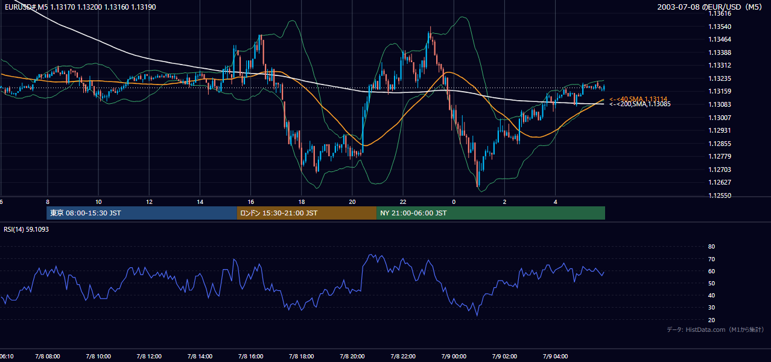Viewport: 771px width, 362px height.
Task: Click the 7/8 18:00 date label
Action: click(301, 357)
